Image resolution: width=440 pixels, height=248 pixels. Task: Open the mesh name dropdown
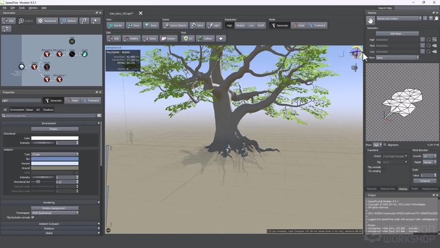pos(399,18)
